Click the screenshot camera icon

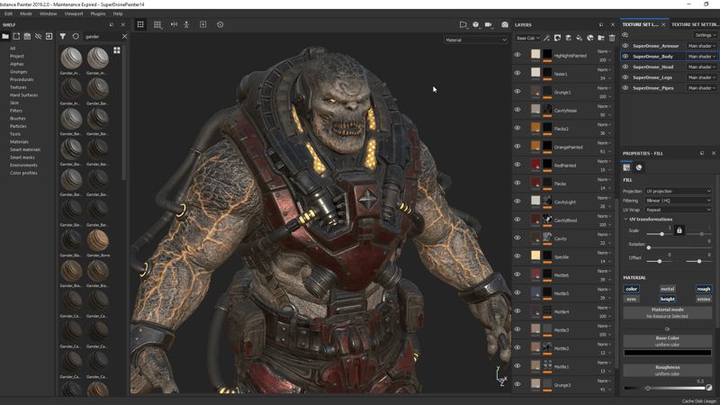(505, 24)
